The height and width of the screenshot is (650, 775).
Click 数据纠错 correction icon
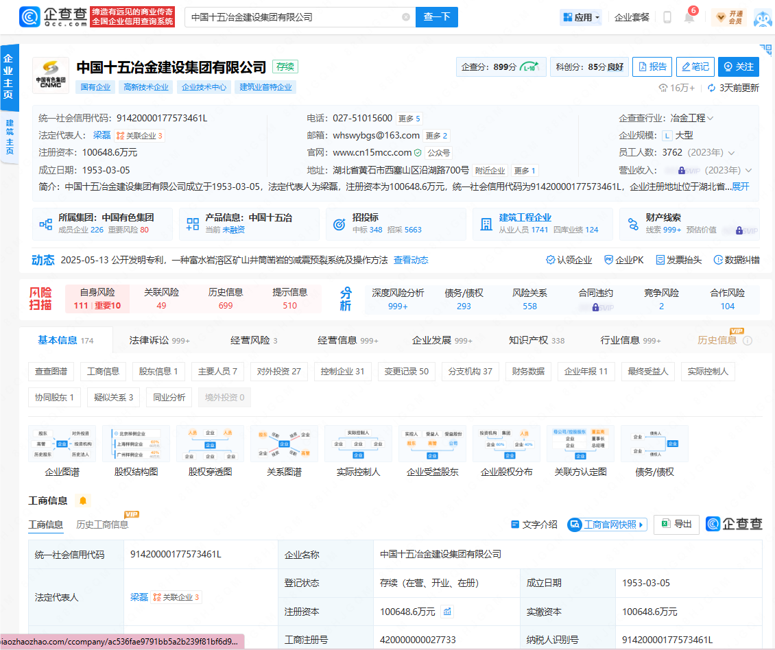(718, 259)
